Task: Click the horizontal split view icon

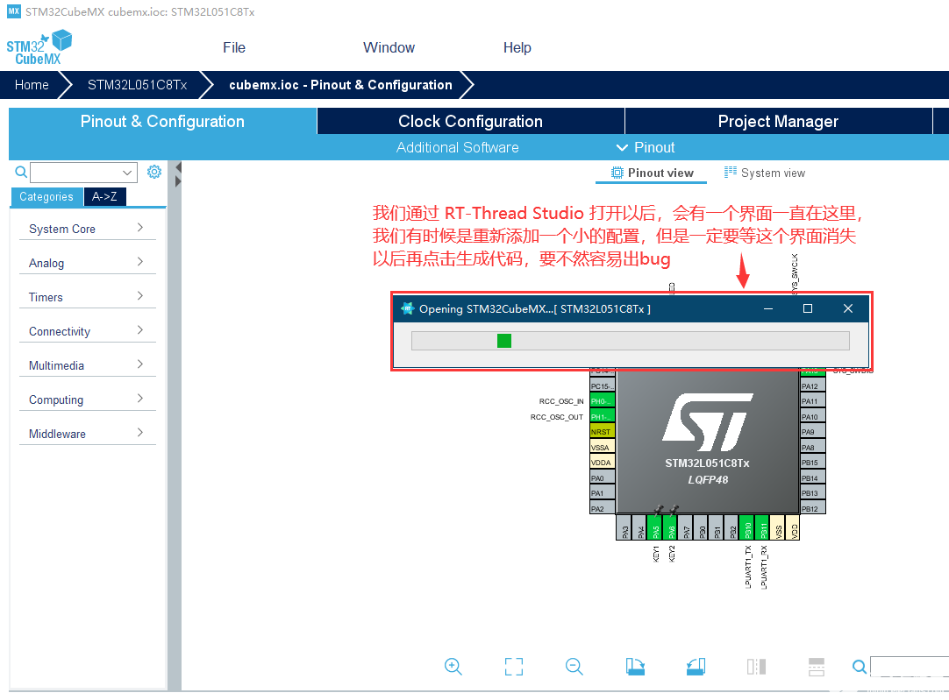Action: pyautogui.click(x=817, y=667)
